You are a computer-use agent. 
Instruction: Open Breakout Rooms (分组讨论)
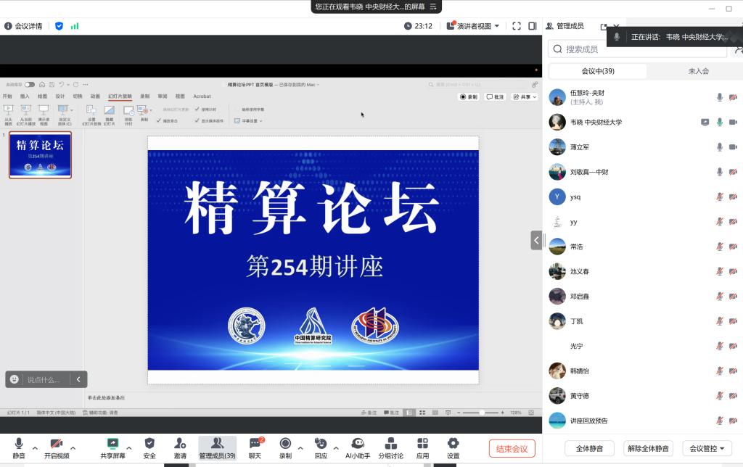(390, 444)
